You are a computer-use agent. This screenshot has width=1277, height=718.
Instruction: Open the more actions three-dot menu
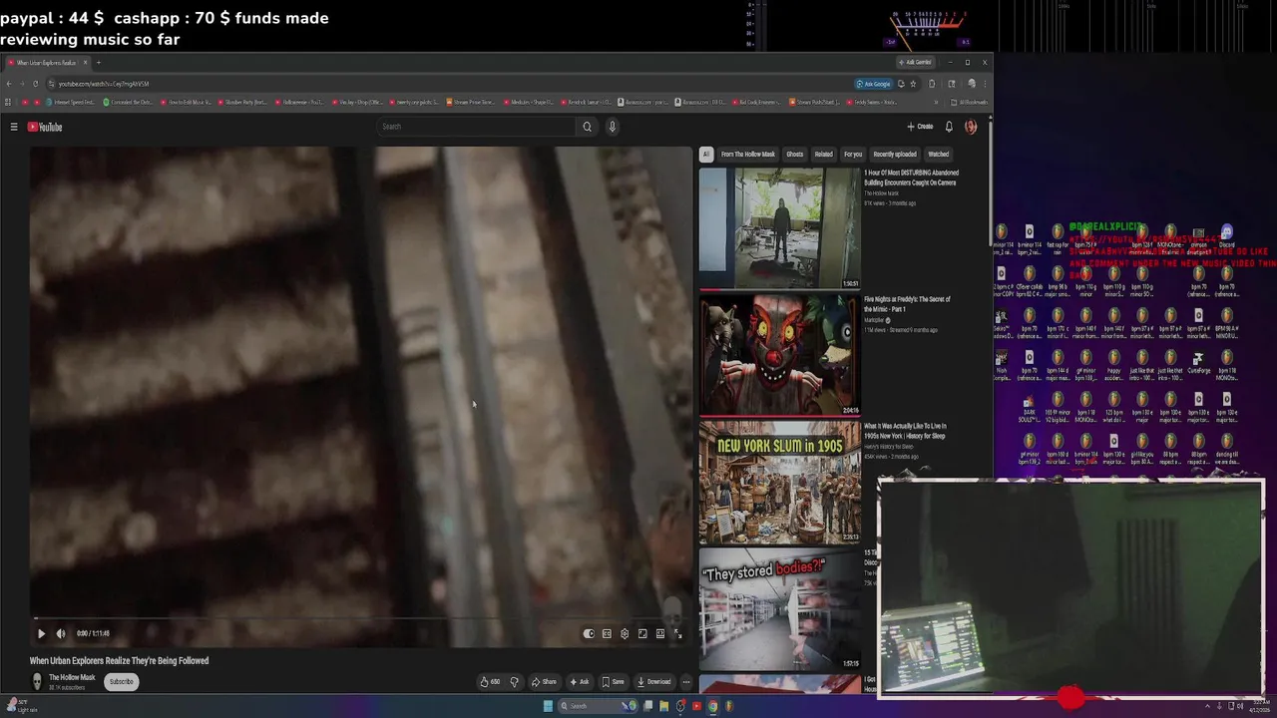tap(685, 682)
